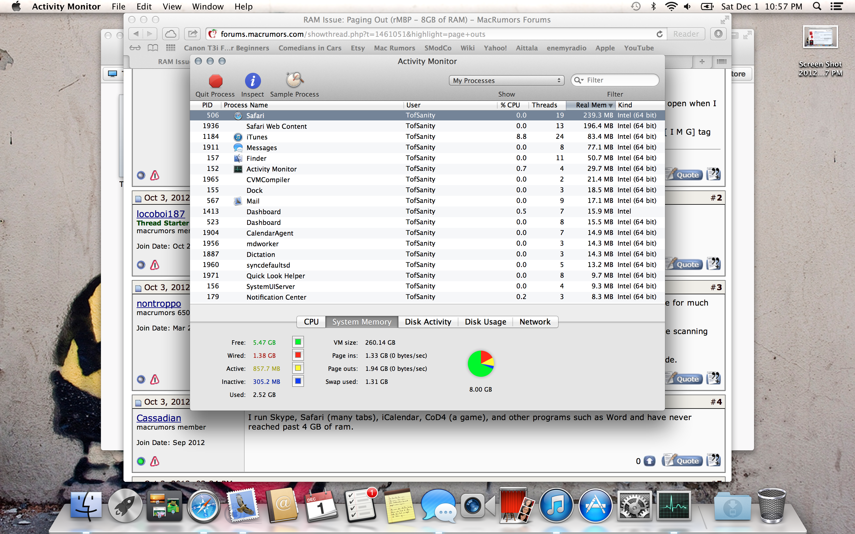Switch to the Disk Activity tab
Screen dimensions: 855x534
(428, 322)
